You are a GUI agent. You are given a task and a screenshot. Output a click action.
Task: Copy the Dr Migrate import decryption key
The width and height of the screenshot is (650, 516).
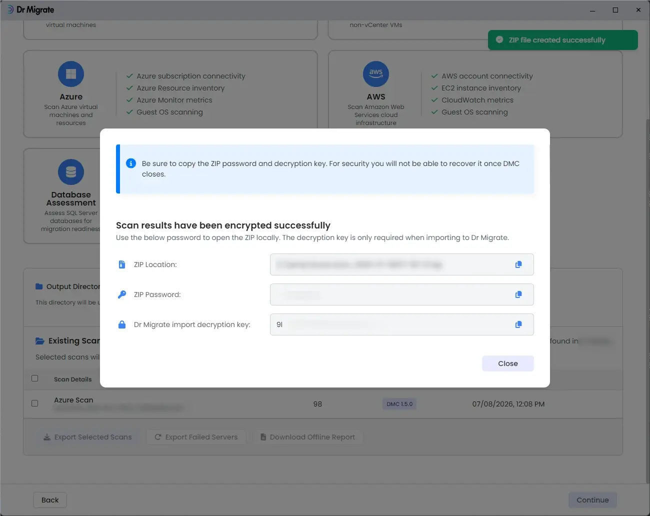[518, 324]
